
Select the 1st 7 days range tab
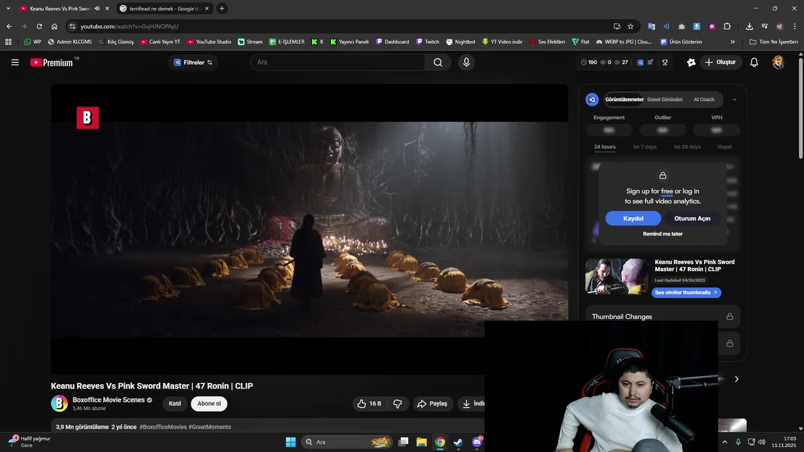644,147
